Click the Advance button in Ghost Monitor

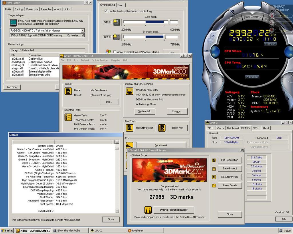pyautogui.click(x=252, y=77)
